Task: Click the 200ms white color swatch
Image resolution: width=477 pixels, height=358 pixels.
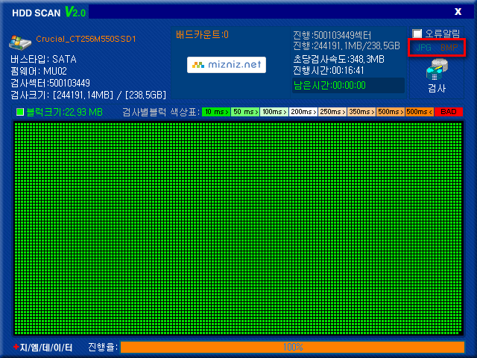Action: [x=303, y=112]
